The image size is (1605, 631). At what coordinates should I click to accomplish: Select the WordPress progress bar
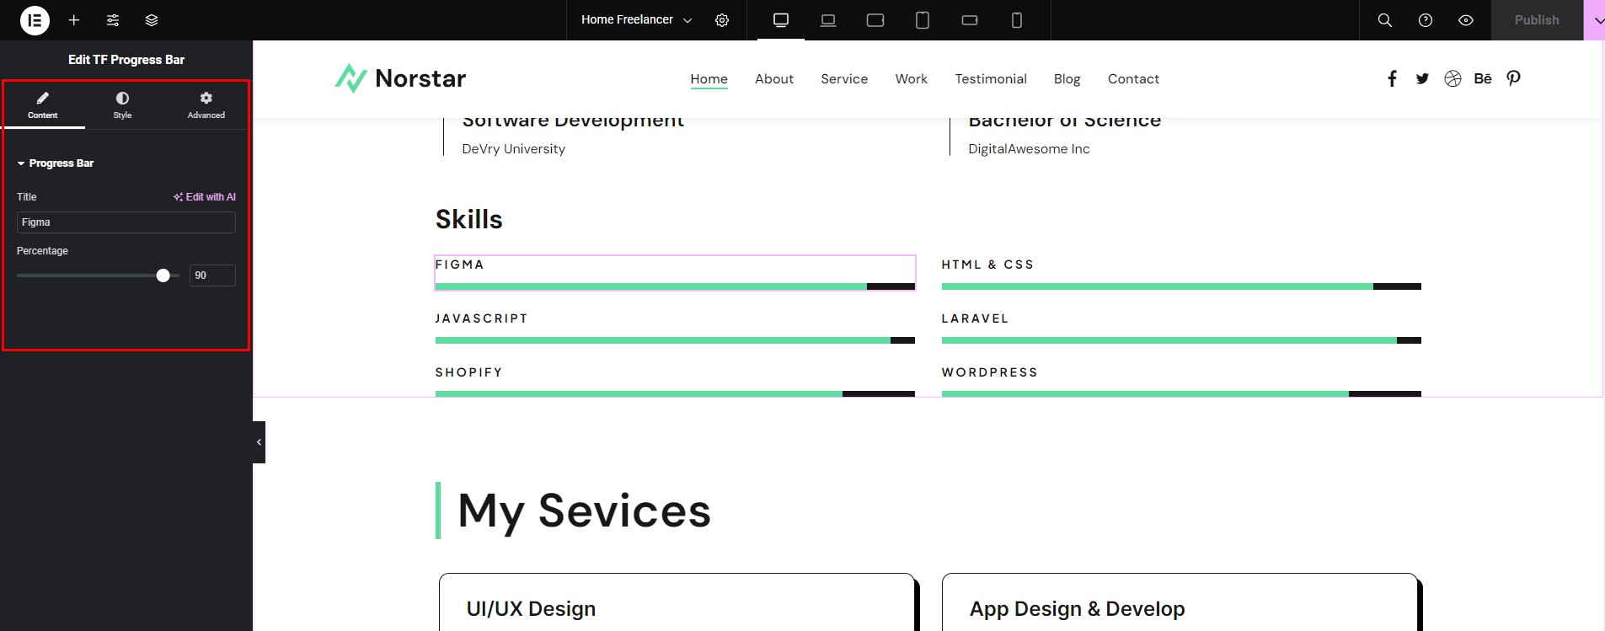tap(1181, 381)
